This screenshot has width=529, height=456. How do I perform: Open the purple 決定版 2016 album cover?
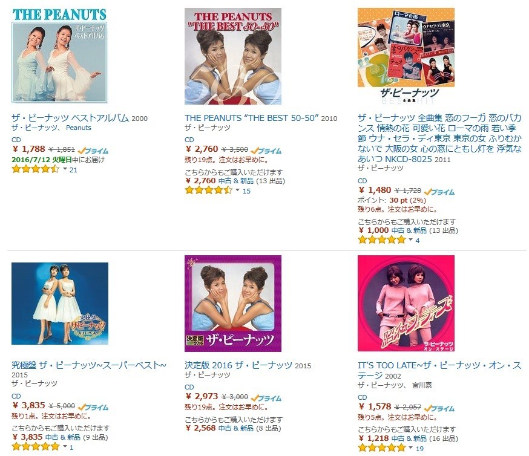pyautogui.click(x=233, y=304)
